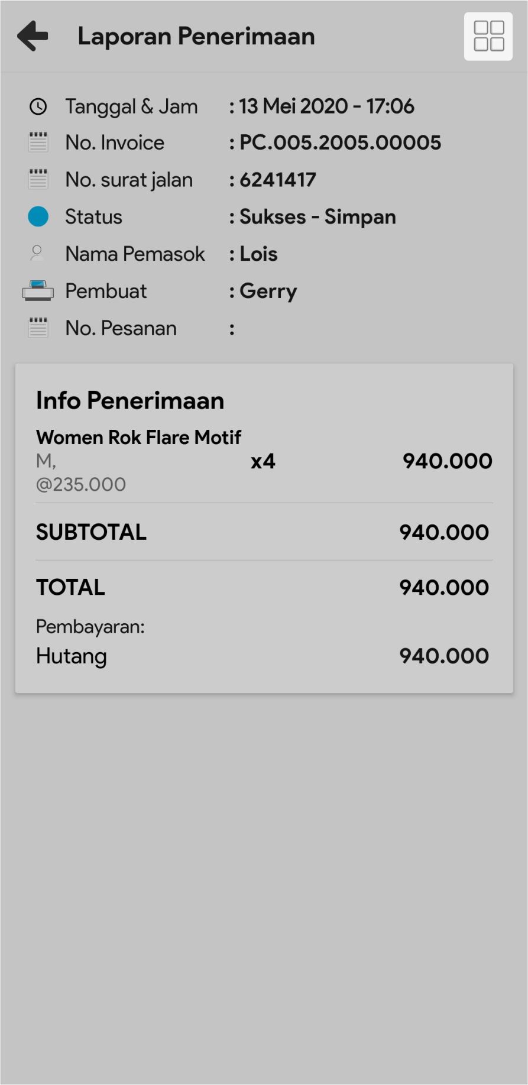Tap creator name Gerry
The height and width of the screenshot is (1085, 528).
pyautogui.click(x=268, y=291)
